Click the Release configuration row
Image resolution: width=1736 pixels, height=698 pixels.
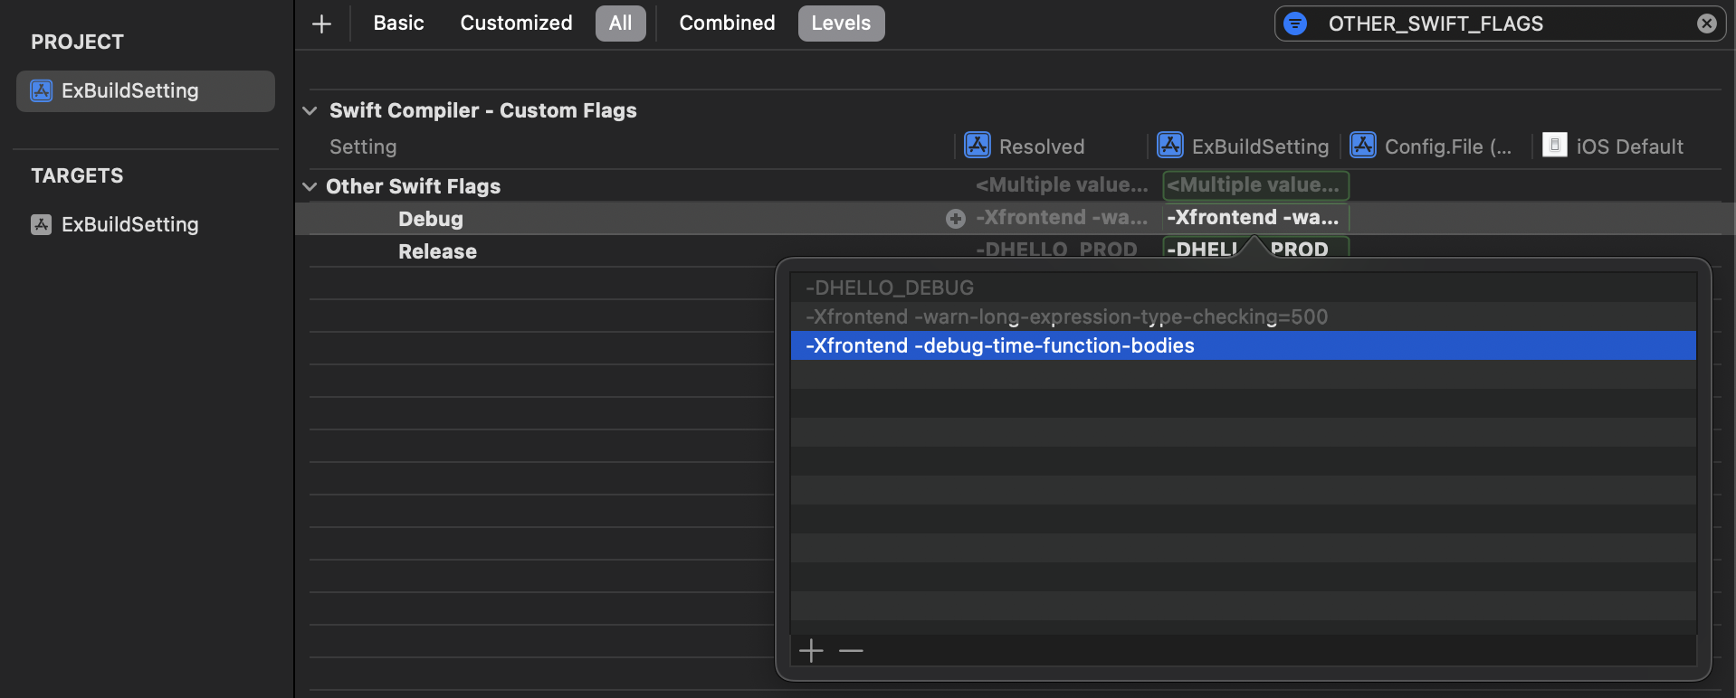(437, 251)
